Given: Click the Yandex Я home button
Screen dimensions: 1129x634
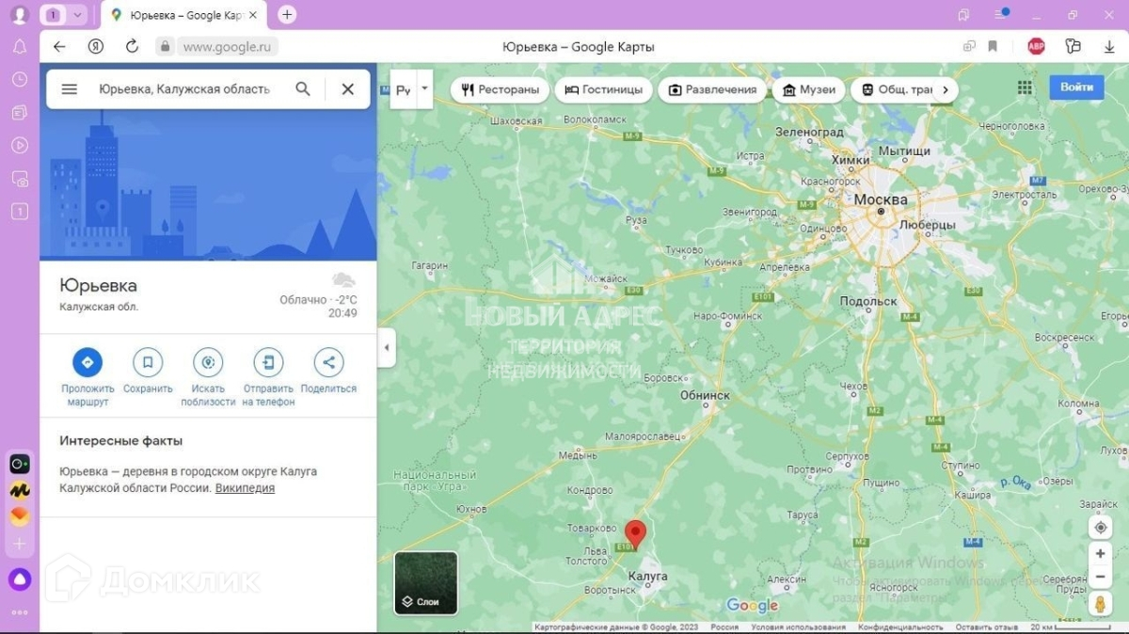Looking at the screenshot, I should click(x=95, y=46).
